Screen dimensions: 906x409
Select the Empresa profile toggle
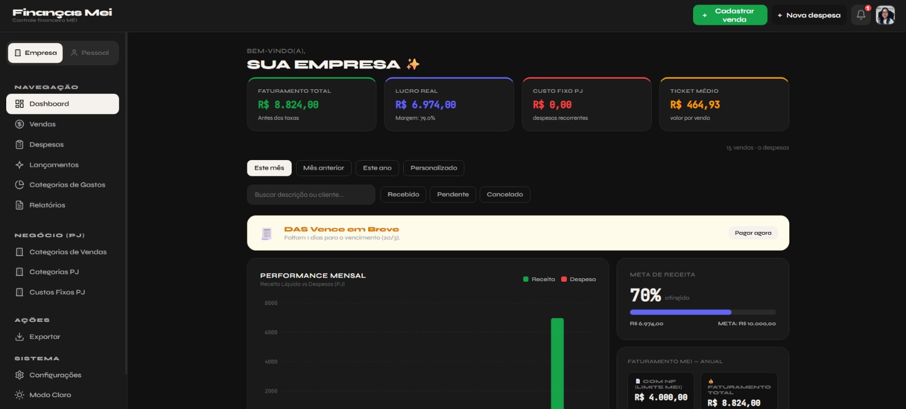[36, 53]
